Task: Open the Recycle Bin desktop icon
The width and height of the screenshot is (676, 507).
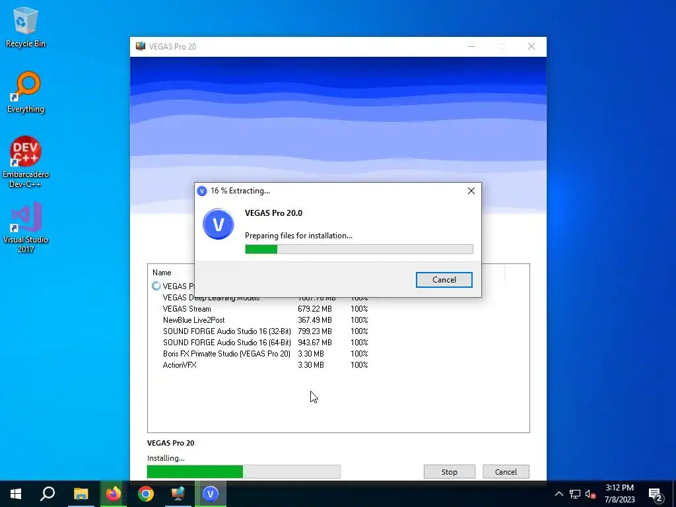Action: 26,27
